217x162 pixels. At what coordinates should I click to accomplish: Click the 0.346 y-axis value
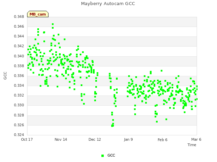[19, 26]
